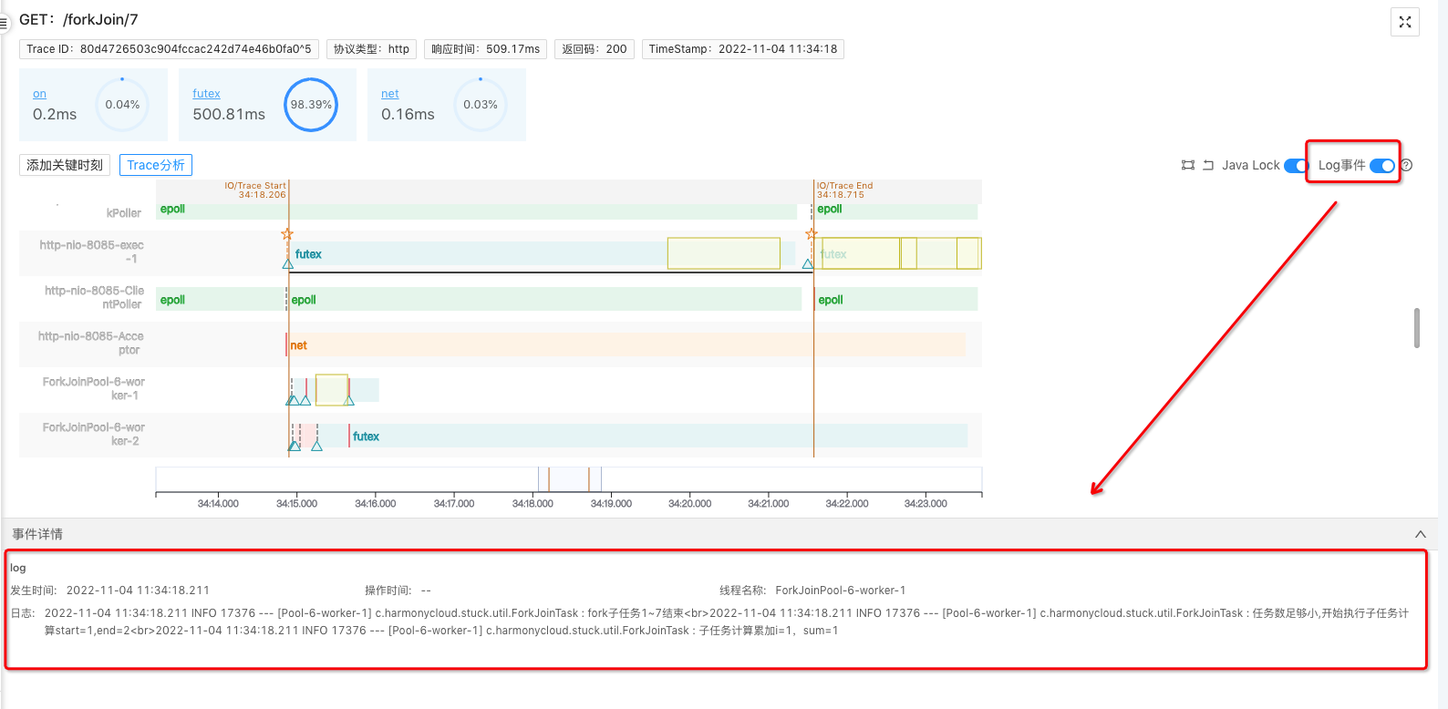Click the help question mark icon
Viewport: 1448px width, 709px height.
click(1406, 165)
